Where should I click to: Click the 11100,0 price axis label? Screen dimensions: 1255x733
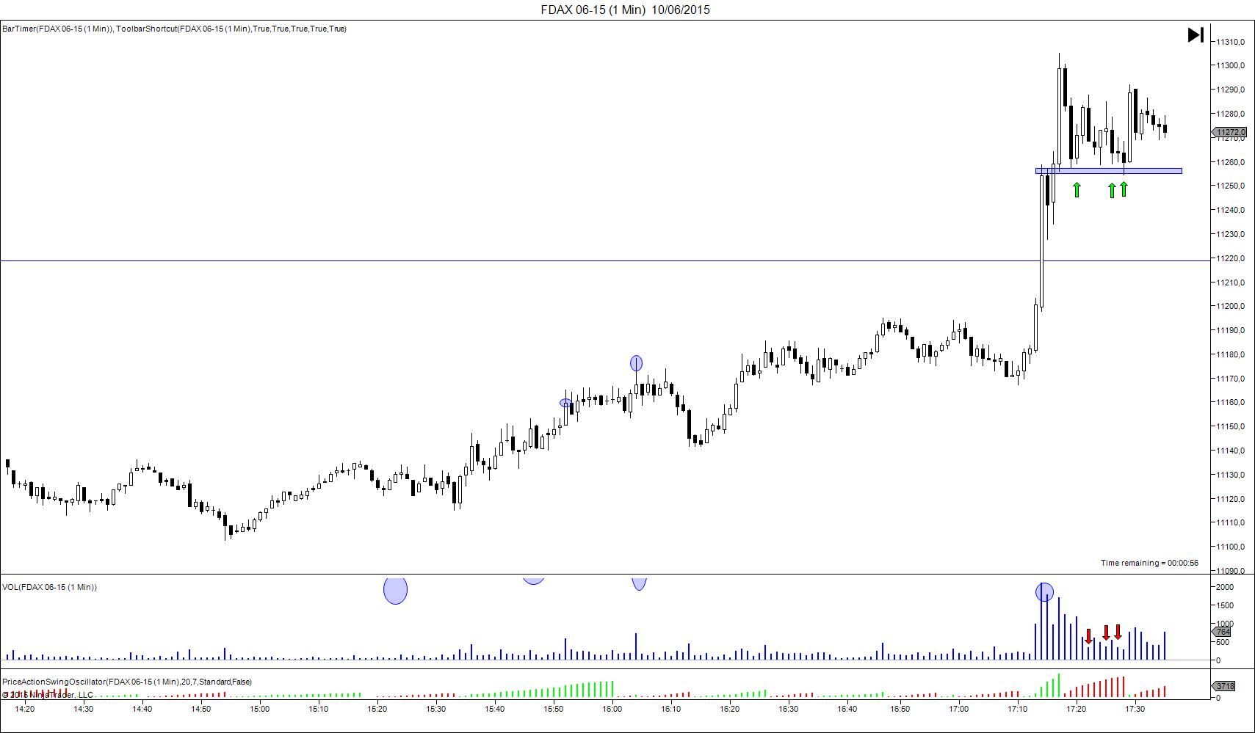[x=1230, y=547]
